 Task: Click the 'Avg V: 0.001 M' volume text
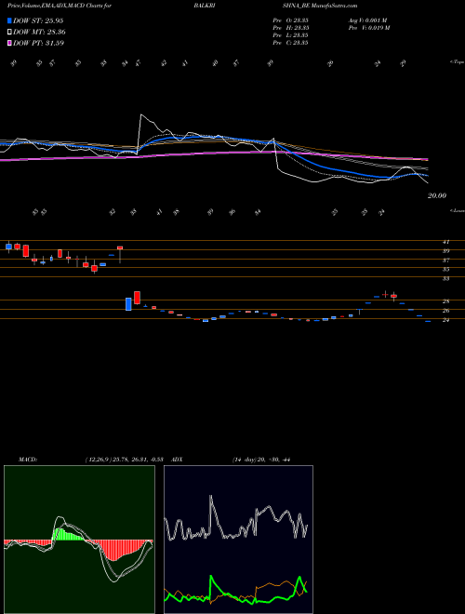(x=367, y=20)
